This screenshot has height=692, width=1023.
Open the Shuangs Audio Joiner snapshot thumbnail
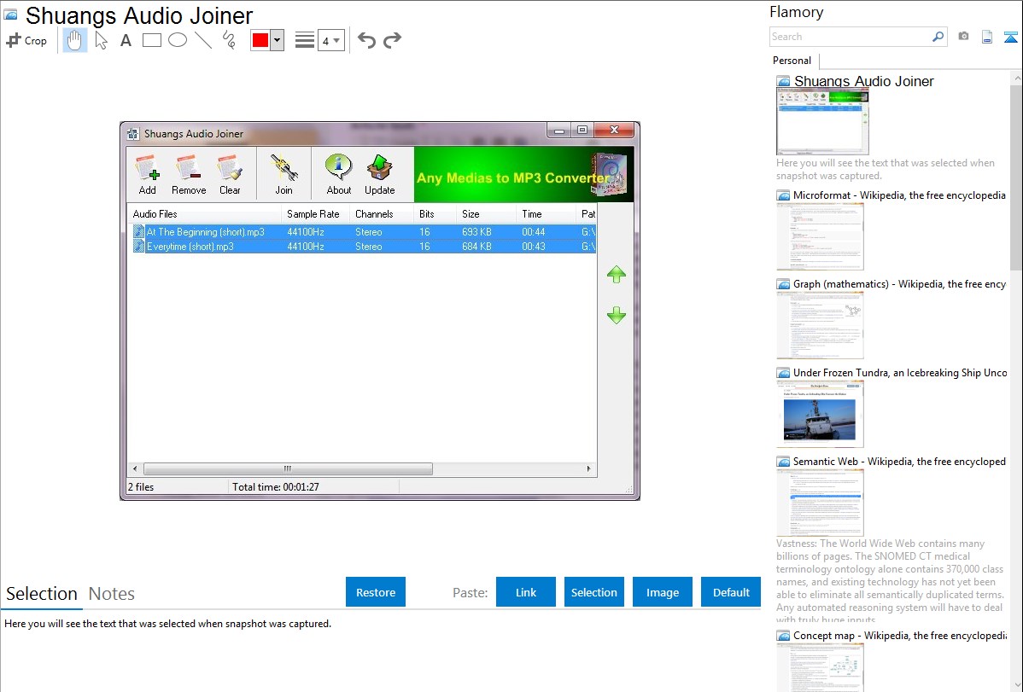822,122
